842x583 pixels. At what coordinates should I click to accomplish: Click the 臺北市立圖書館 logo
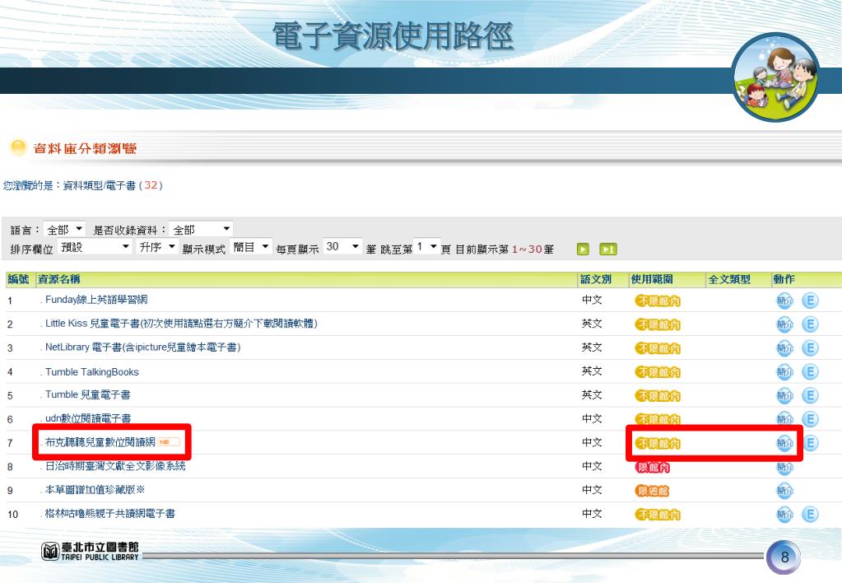91,552
